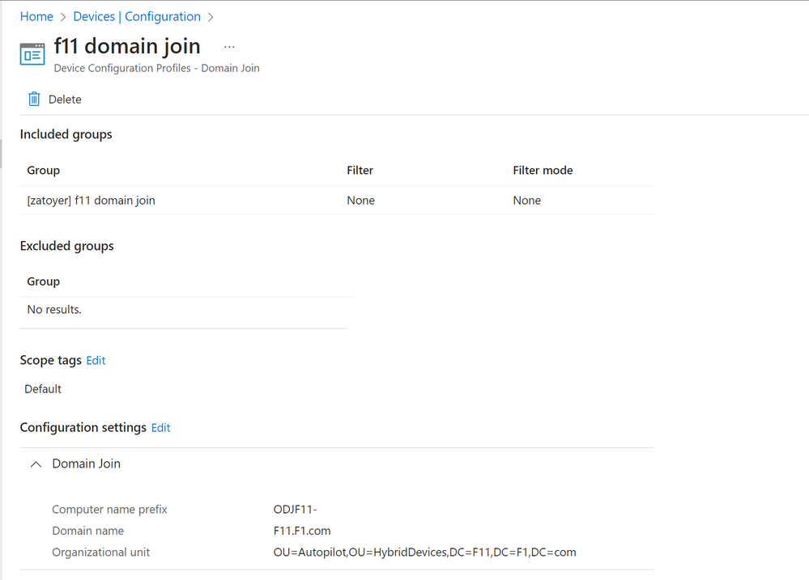The width and height of the screenshot is (809, 580).
Task: Click the Excluded groups heading
Action: tap(67, 246)
